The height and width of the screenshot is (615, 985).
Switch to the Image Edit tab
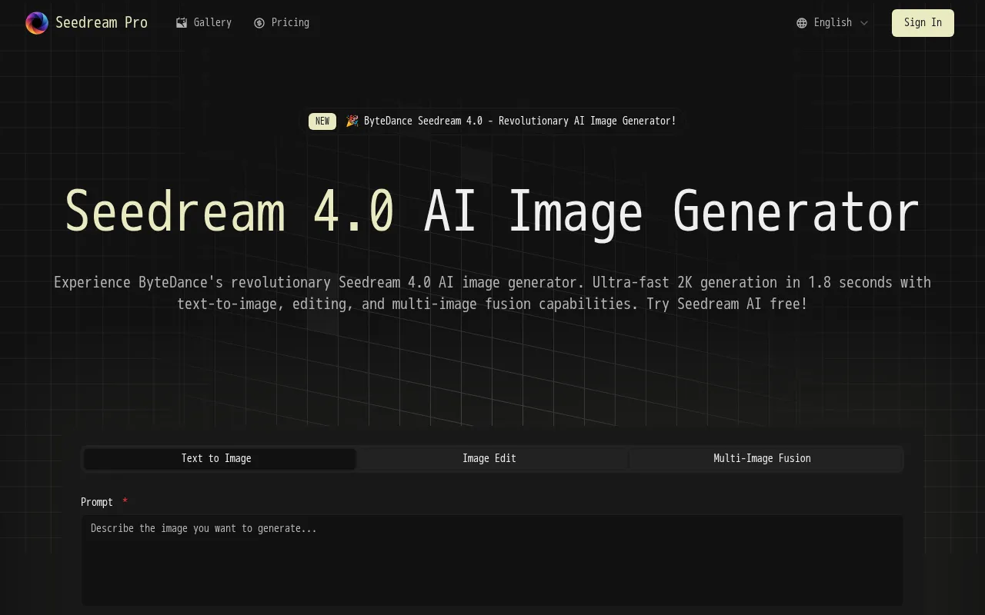click(489, 459)
